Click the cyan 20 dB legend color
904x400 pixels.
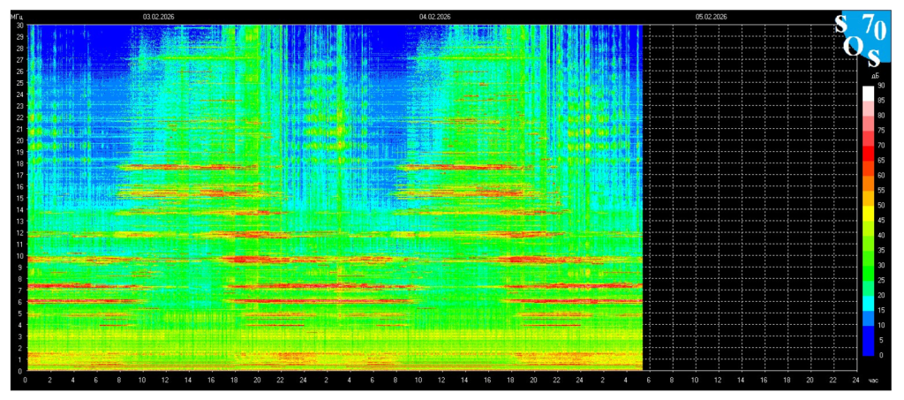869,303
